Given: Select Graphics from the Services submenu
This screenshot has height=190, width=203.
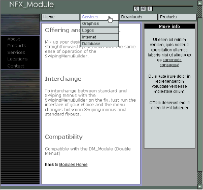Looking at the screenshot, I should 99,23.
